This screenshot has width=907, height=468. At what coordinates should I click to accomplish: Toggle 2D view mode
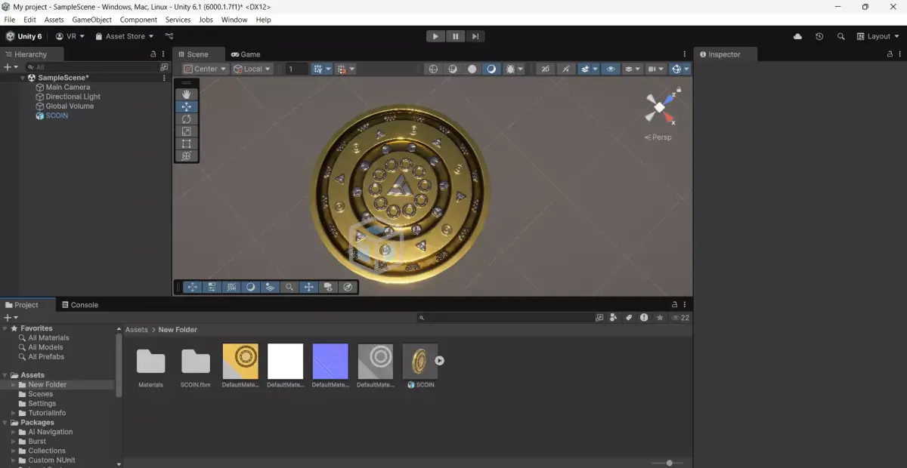coord(545,69)
